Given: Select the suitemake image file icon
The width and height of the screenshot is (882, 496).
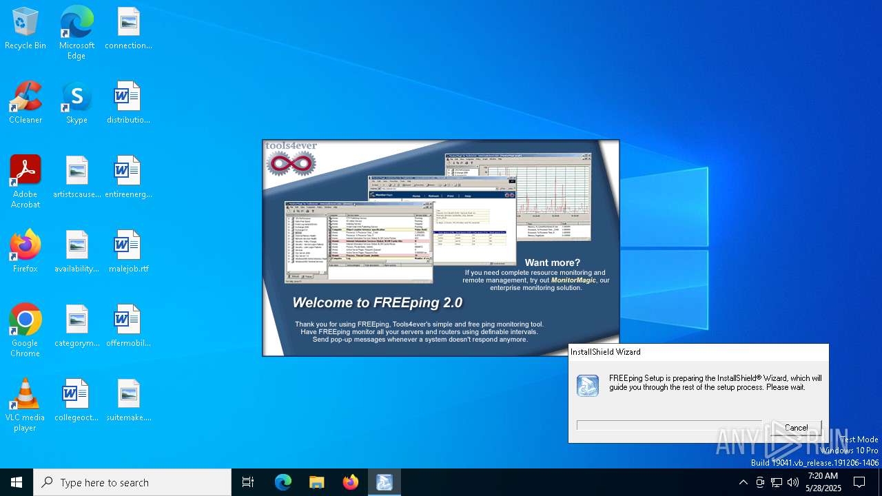Looking at the screenshot, I should coord(128,401).
